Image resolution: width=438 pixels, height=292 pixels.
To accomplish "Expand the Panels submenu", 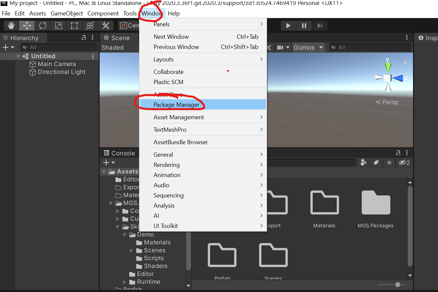I will pyautogui.click(x=203, y=24).
